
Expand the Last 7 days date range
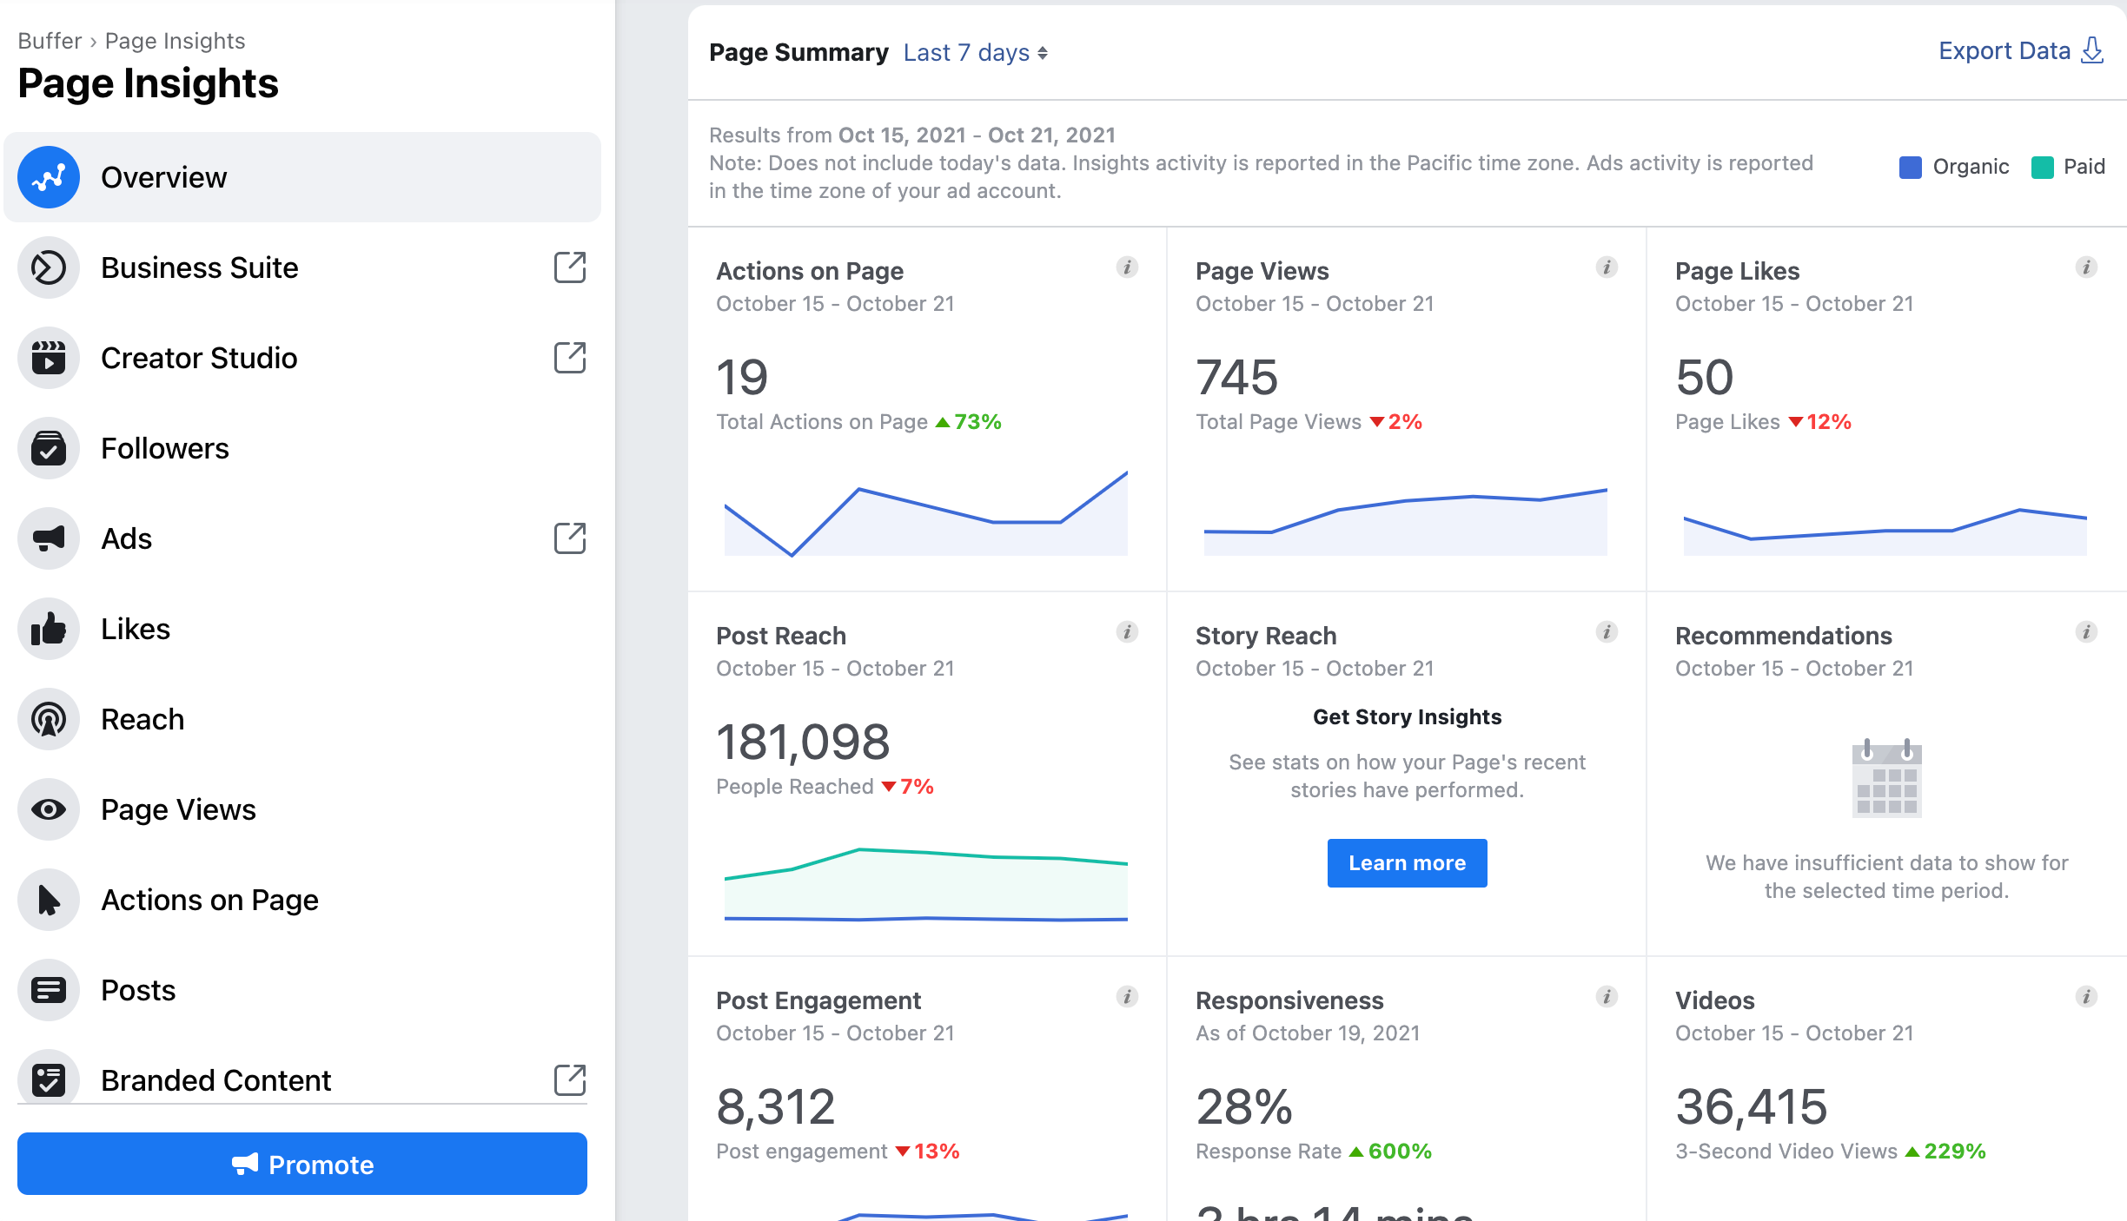tap(971, 53)
